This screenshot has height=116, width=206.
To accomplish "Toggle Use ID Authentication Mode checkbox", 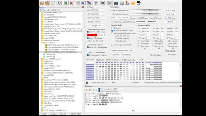I will point(112,31).
